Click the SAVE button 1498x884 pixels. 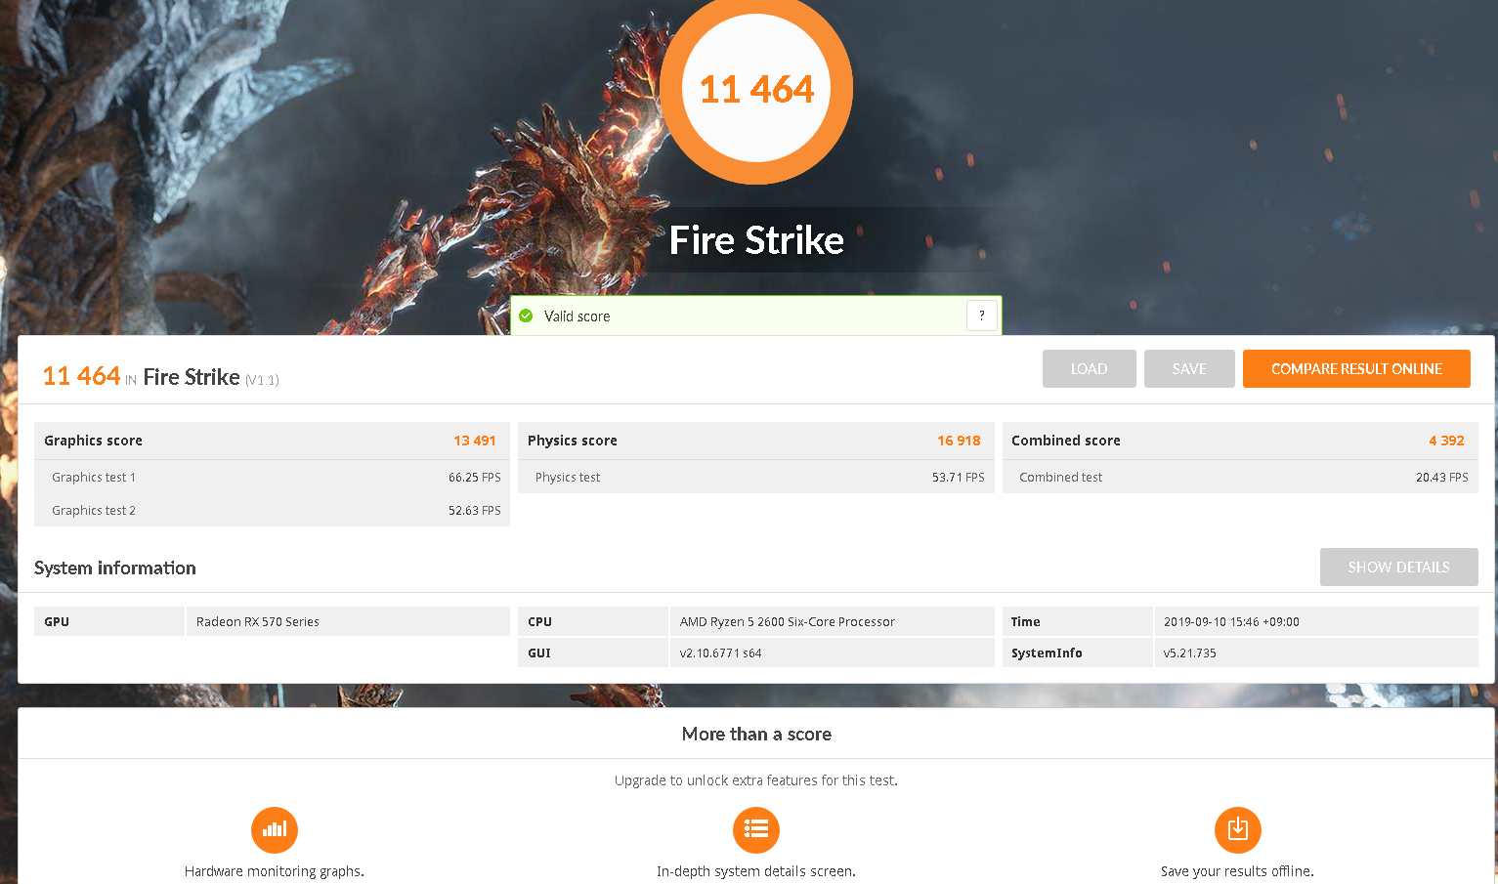click(x=1189, y=369)
